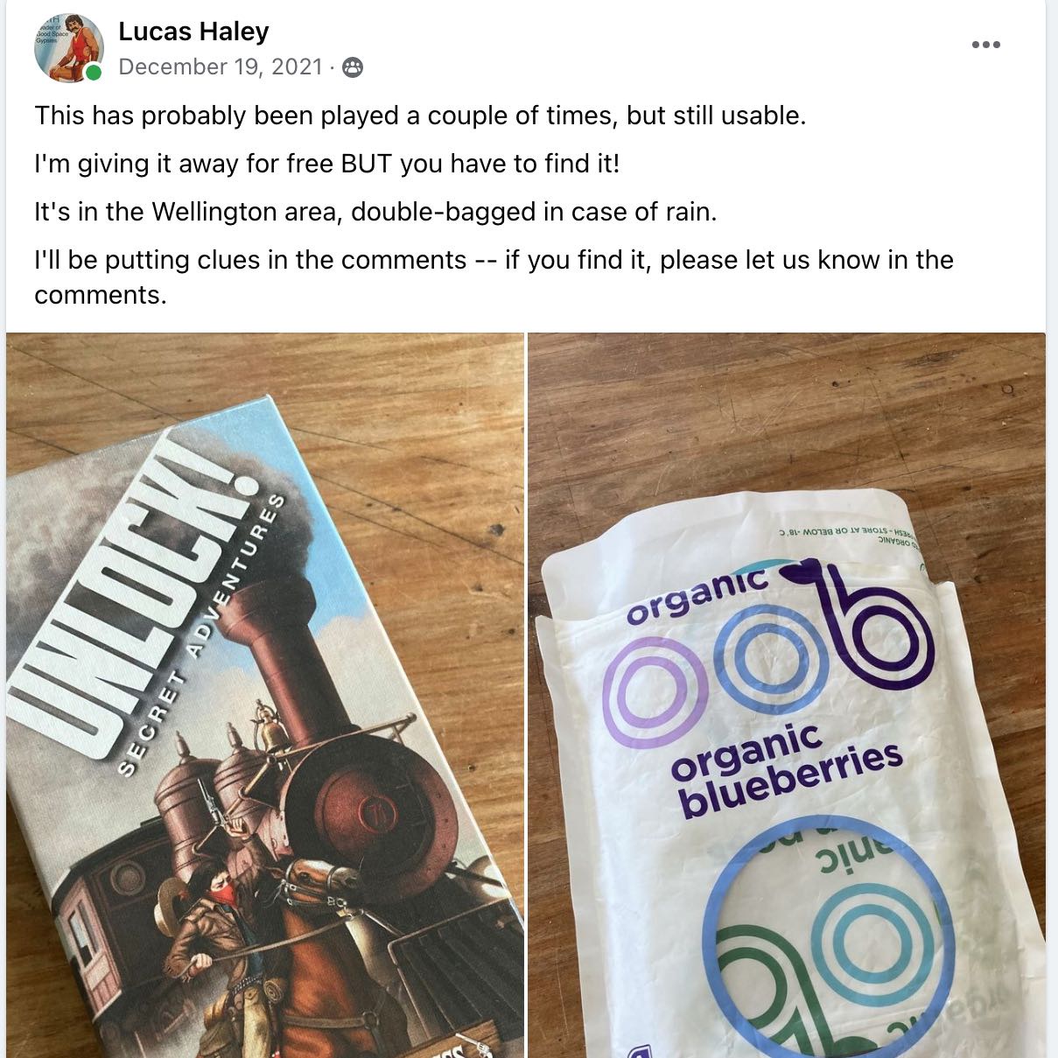
Task: Click the "putting clues in the comments" paragraph
Action: pyautogui.click(x=494, y=277)
